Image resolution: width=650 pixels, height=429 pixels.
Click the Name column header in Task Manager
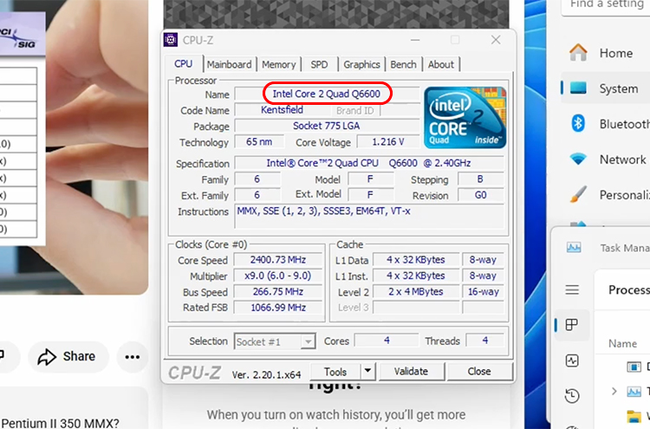tap(622, 343)
